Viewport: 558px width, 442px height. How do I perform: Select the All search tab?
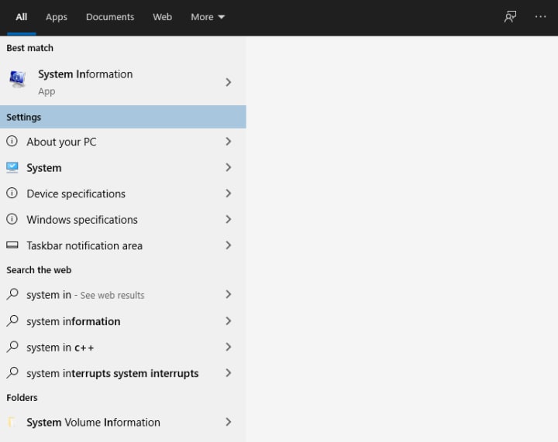tap(22, 17)
